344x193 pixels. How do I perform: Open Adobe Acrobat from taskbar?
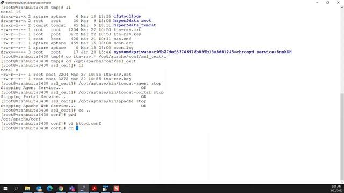(95, 188)
